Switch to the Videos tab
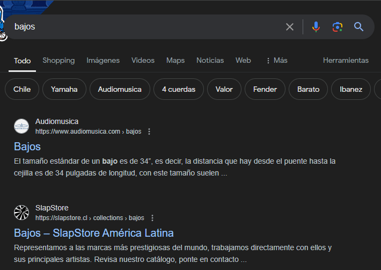This screenshot has height=270, width=381. (143, 60)
